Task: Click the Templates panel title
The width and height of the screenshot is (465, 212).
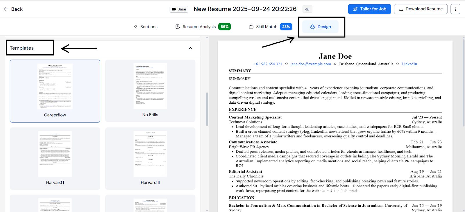Action: click(x=22, y=48)
